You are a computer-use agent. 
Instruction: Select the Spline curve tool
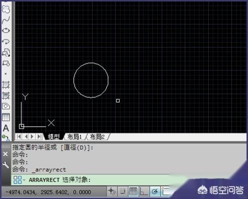6,20
